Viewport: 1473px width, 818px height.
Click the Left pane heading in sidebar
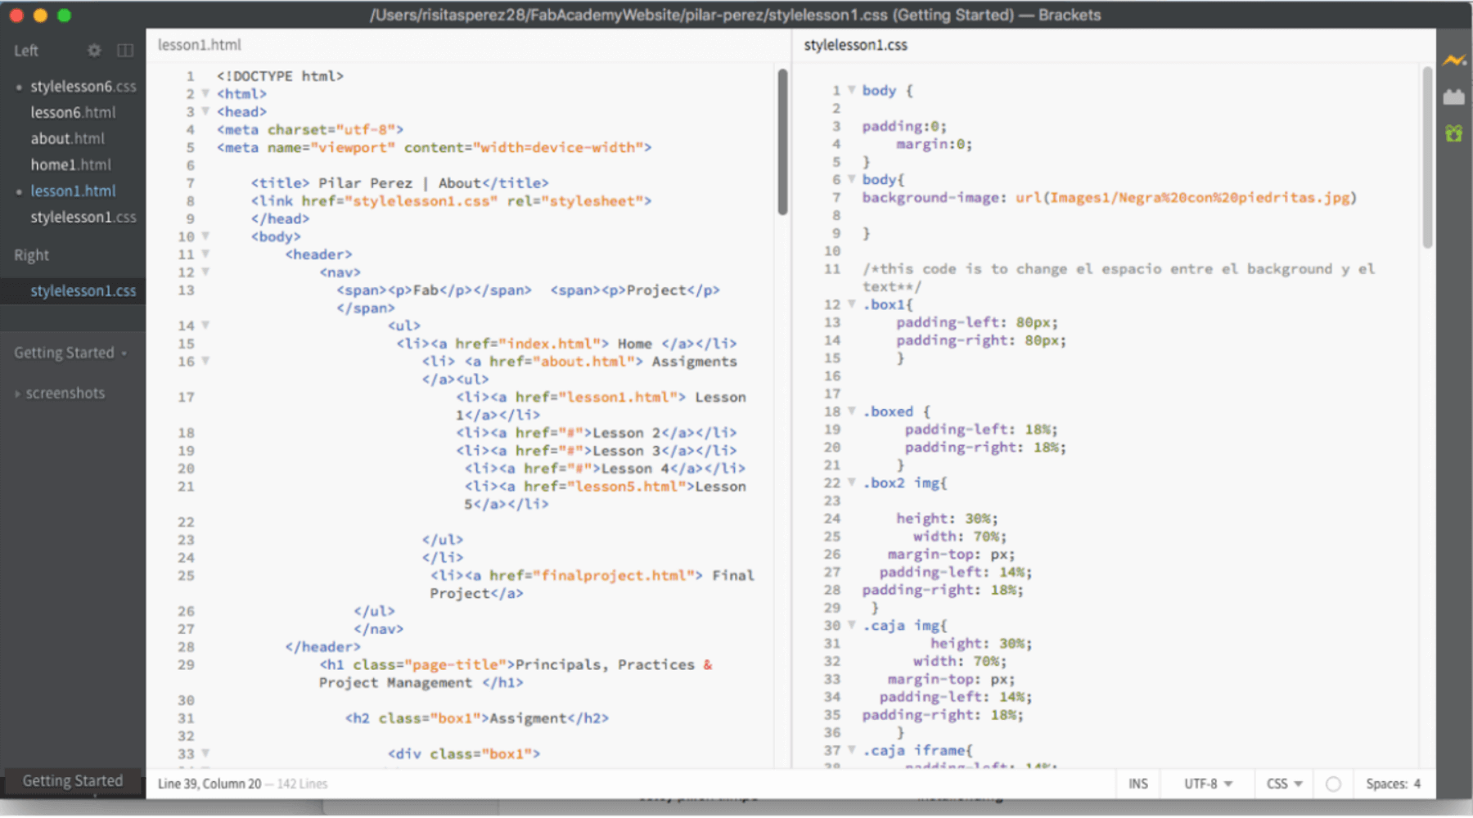click(25, 51)
